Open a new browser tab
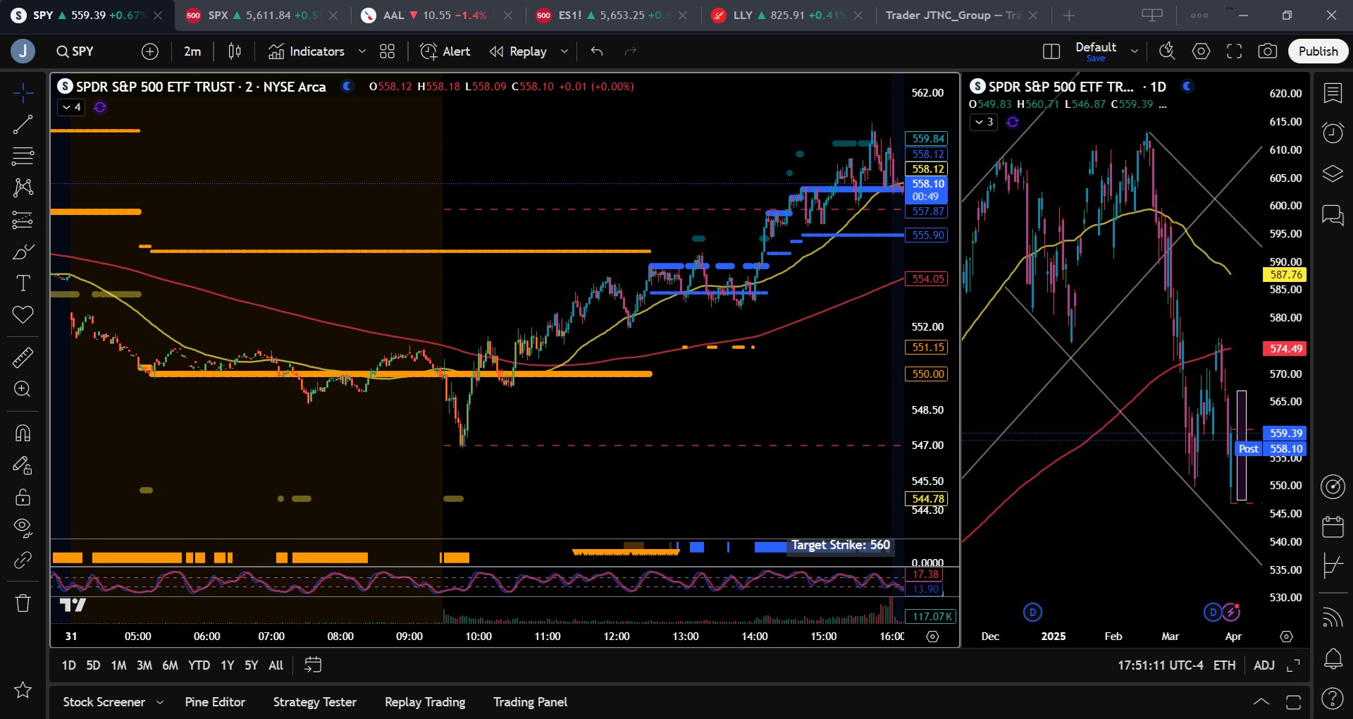This screenshot has height=719, width=1353. (1069, 16)
